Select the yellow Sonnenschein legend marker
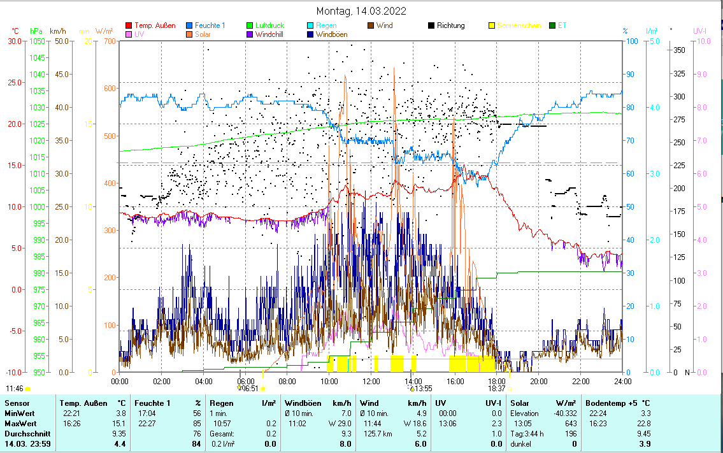Image resolution: width=723 pixels, height=453 pixels. (x=492, y=25)
